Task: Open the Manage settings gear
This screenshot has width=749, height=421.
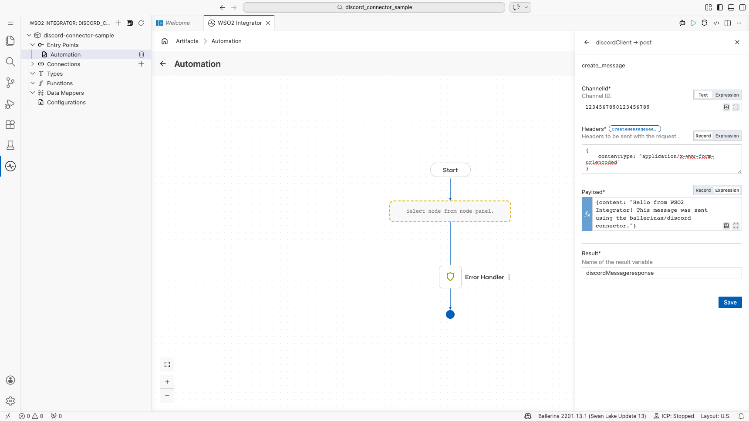Action: tap(10, 401)
